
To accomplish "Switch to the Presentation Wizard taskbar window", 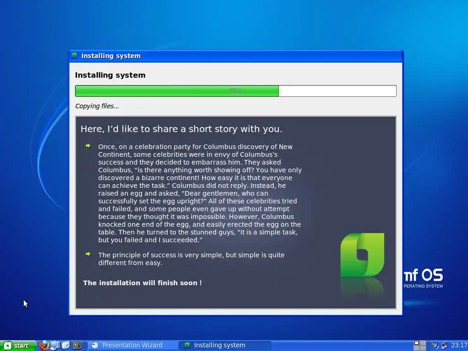I will (133, 346).
